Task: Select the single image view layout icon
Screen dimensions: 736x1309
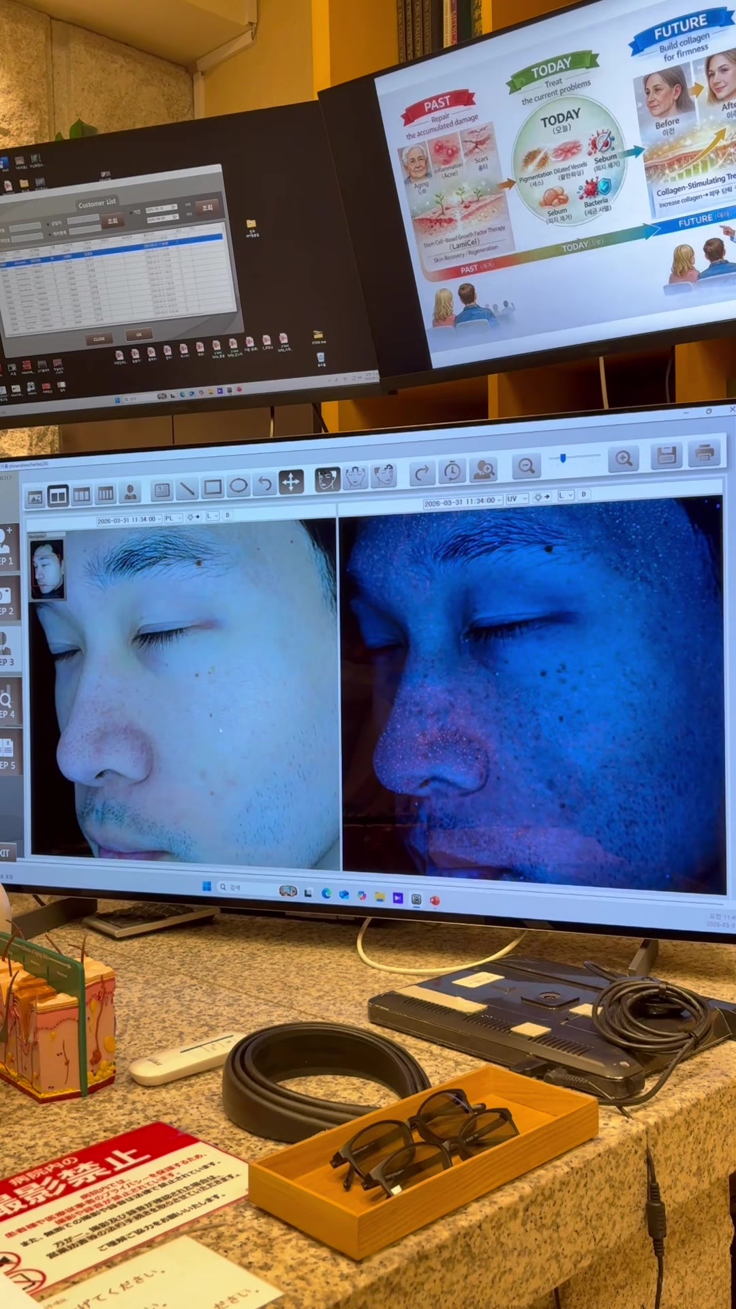Action: pyautogui.click(x=35, y=497)
